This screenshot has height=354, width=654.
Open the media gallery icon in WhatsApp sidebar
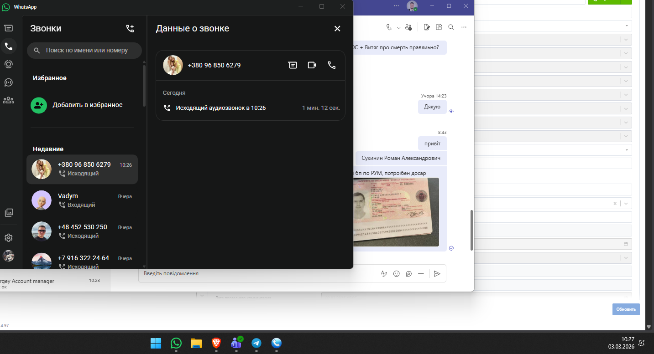9,212
